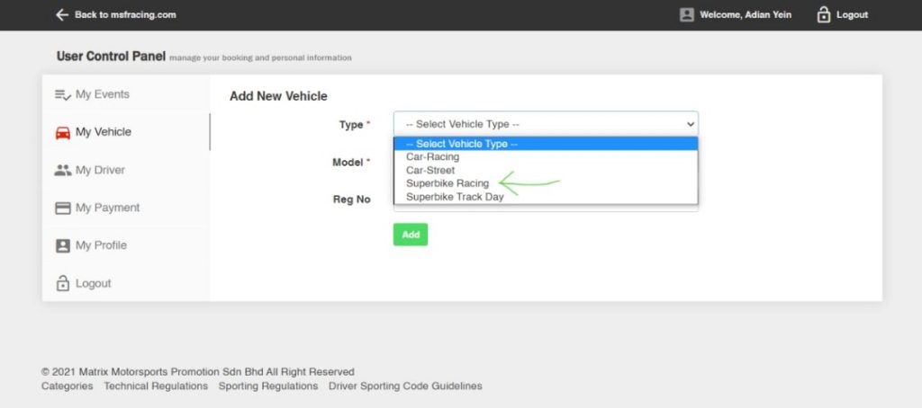Select Superbike Track Day option
Image resolution: width=922 pixels, height=408 pixels.
tap(455, 197)
